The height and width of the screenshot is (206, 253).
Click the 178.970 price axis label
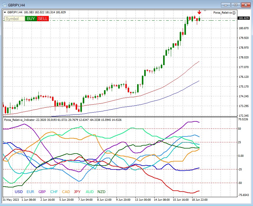(x=244, y=48)
